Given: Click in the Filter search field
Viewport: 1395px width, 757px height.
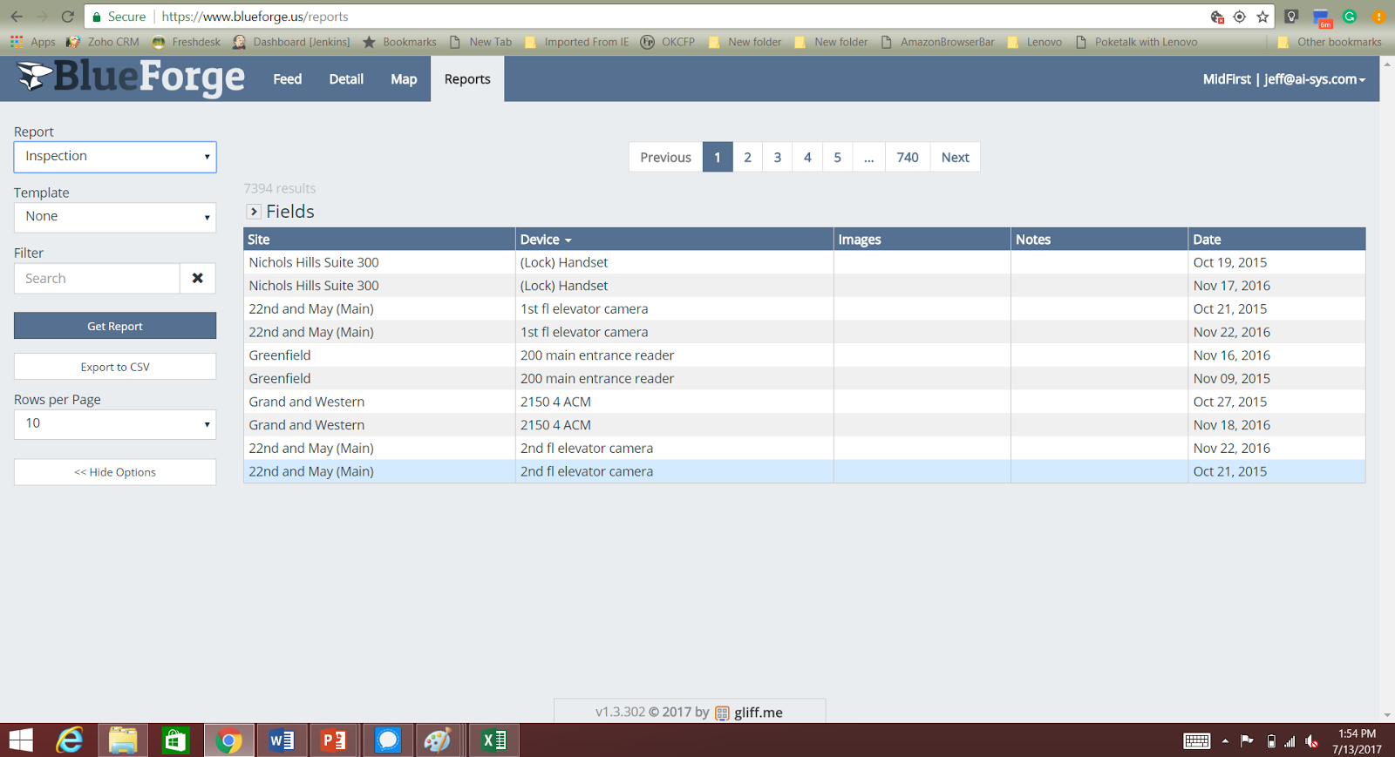Looking at the screenshot, I should (x=97, y=278).
